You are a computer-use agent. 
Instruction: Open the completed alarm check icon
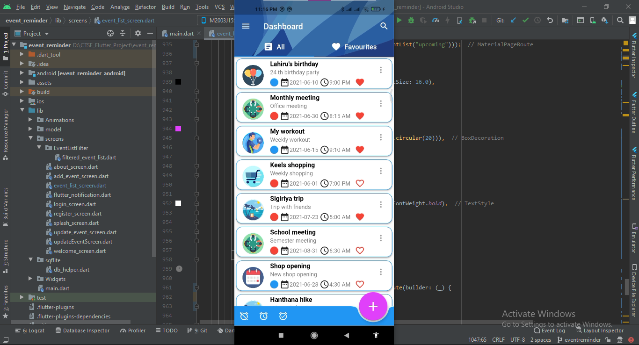coord(283,316)
